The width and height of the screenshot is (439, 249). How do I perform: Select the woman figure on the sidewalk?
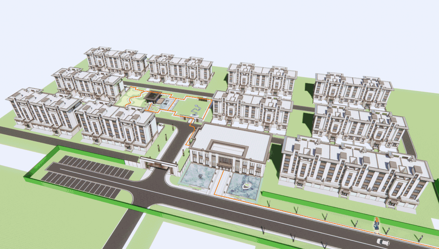[x=377, y=225]
